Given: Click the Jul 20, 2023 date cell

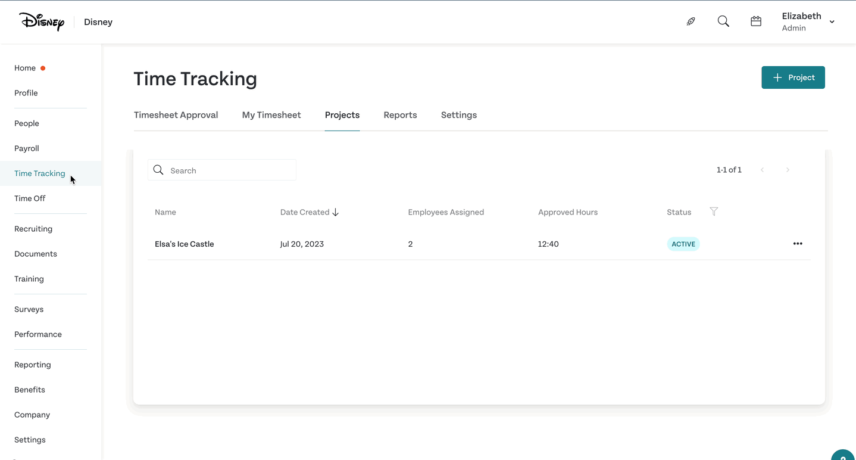Looking at the screenshot, I should point(302,244).
